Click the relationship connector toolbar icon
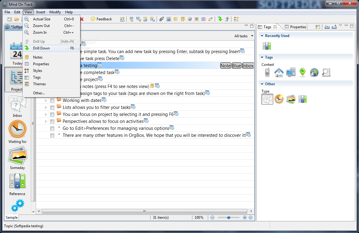The width and height of the screenshot is (359, 233). 211,19
